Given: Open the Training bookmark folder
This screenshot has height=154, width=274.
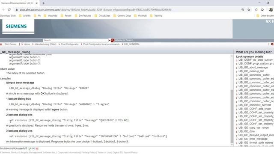Looking at the screenshot, I should coord(156,16).
